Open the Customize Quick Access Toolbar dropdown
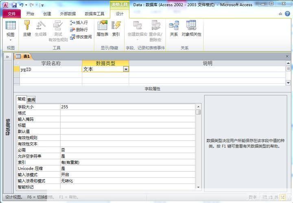The image size is (293, 203). [42, 5]
